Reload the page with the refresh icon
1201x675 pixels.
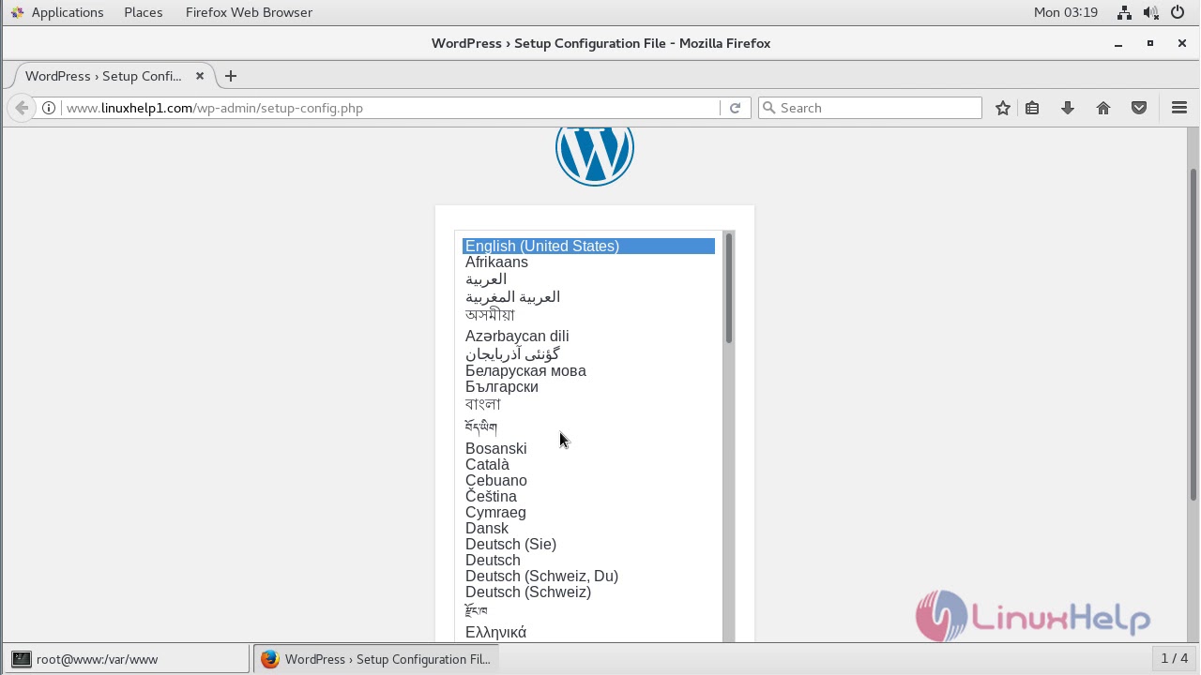[x=735, y=108]
